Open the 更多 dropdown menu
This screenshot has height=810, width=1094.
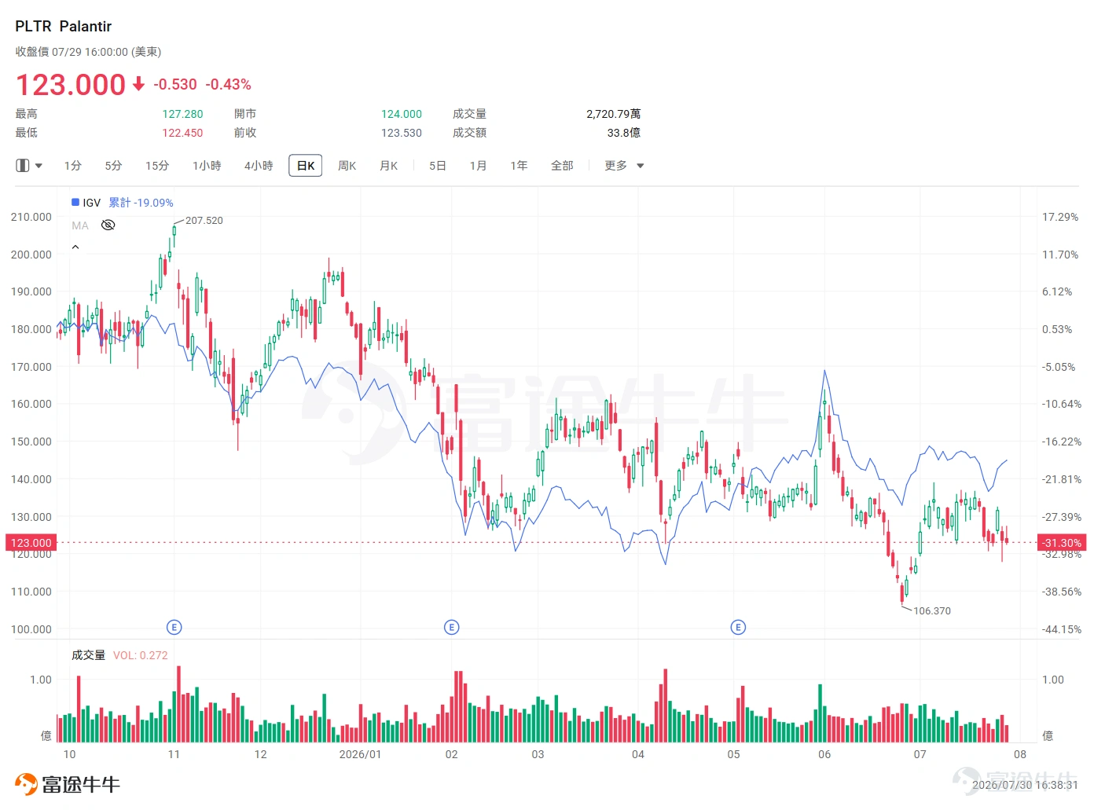[624, 166]
